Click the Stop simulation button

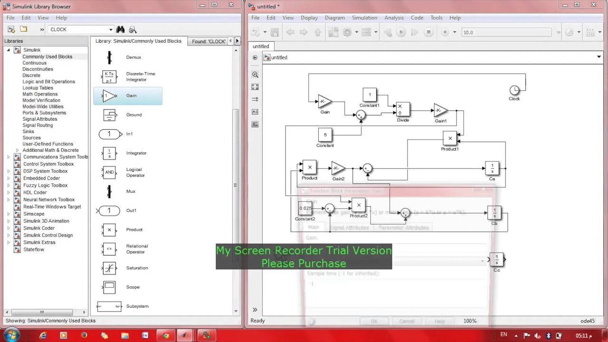pos(428,32)
